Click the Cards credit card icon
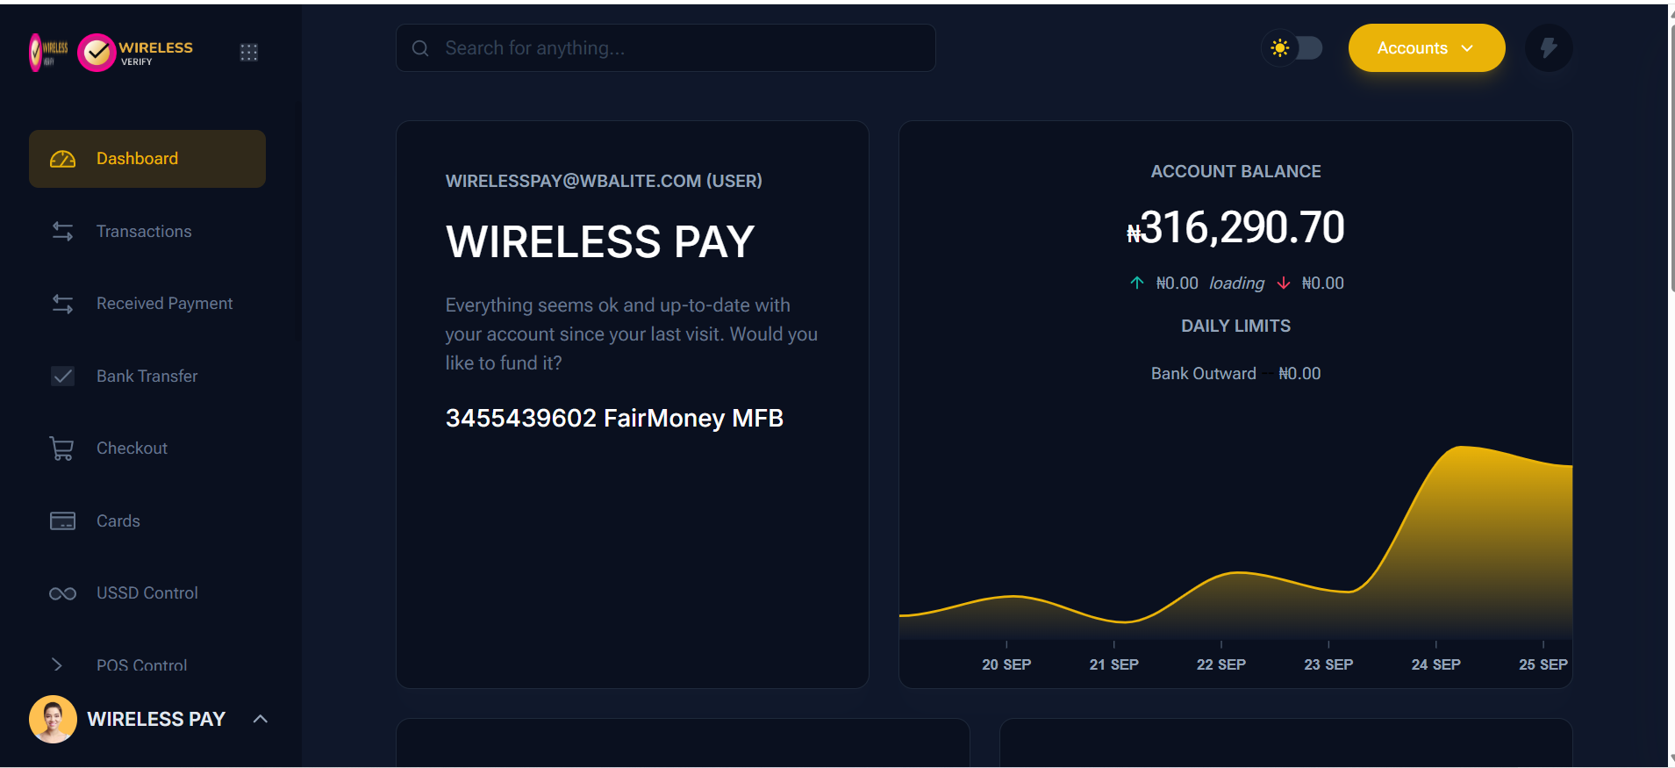Viewport: 1675px width, 768px height. pos(62,521)
